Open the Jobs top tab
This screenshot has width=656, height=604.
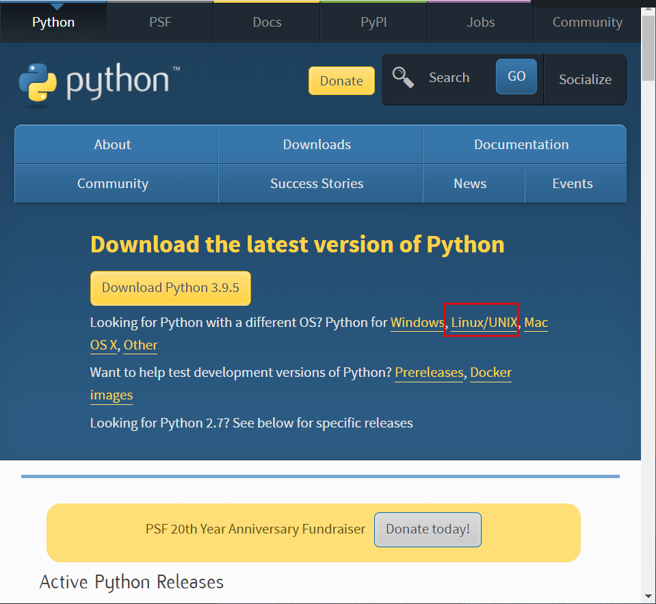(481, 22)
